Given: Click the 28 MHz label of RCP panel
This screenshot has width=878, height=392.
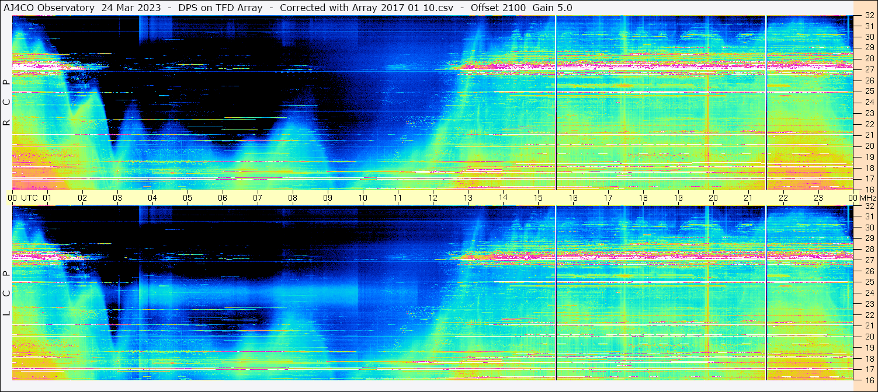Looking at the screenshot, I should click(x=869, y=58).
